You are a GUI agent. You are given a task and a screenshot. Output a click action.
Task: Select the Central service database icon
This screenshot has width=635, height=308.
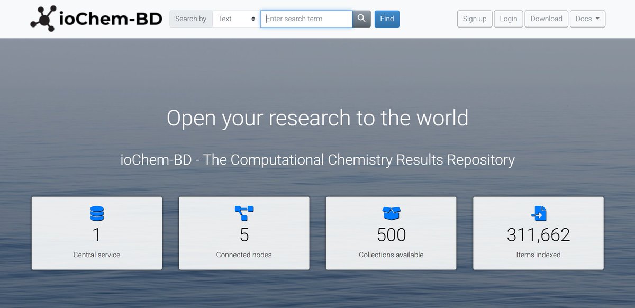(97, 214)
